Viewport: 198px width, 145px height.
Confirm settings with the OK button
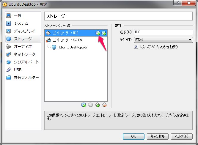pos(133,136)
